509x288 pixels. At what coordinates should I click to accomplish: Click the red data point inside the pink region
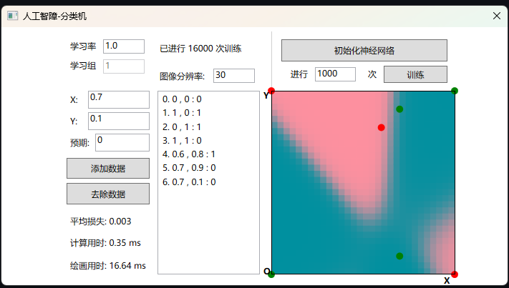click(382, 128)
